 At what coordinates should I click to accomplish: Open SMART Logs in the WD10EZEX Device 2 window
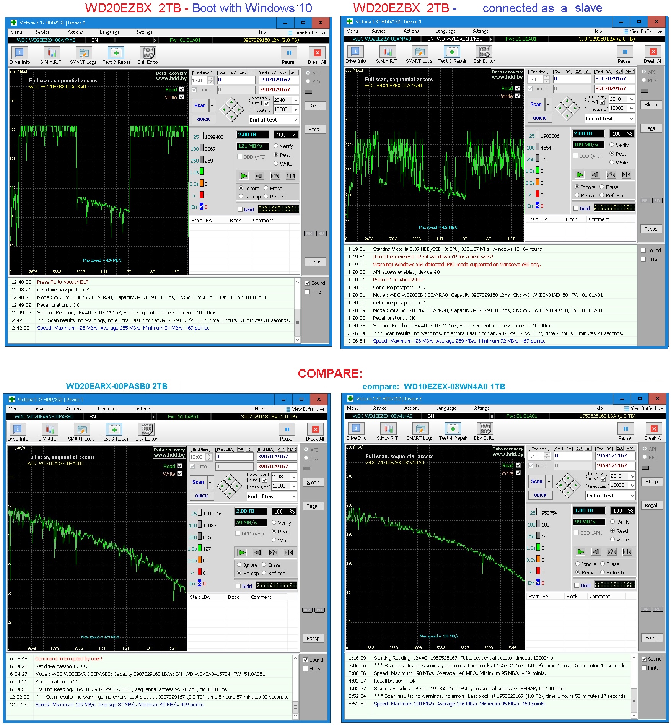420,431
